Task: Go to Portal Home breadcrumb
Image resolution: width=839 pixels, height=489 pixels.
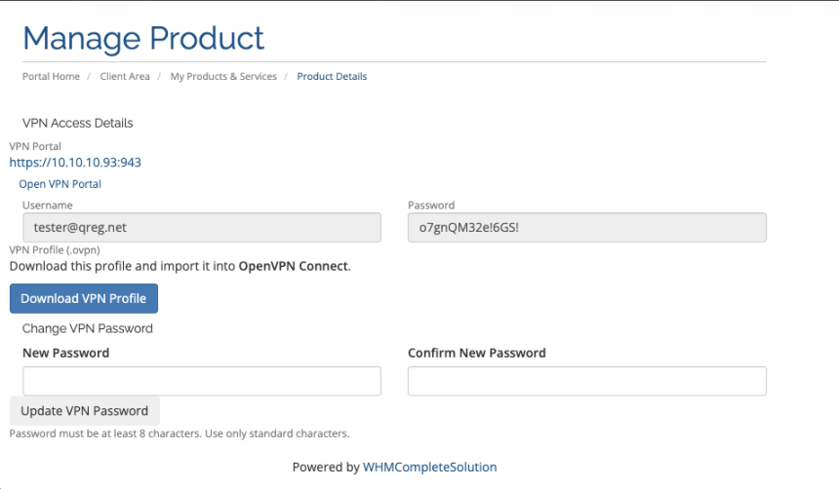Action: 51,76
